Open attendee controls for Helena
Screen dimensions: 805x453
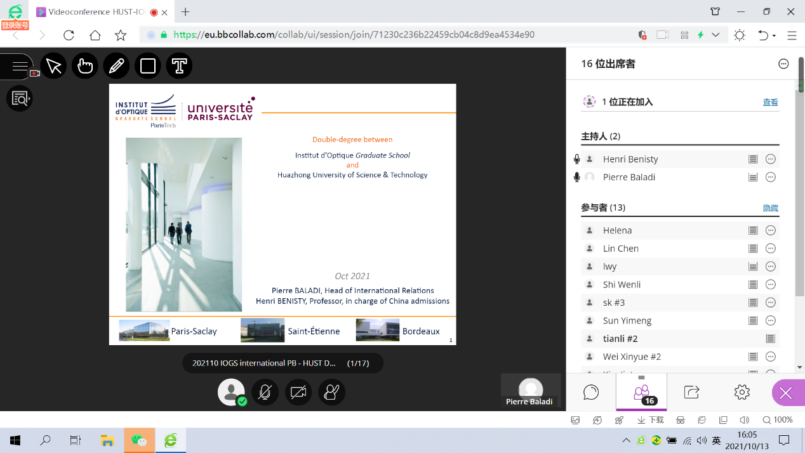pyautogui.click(x=771, y=230)
